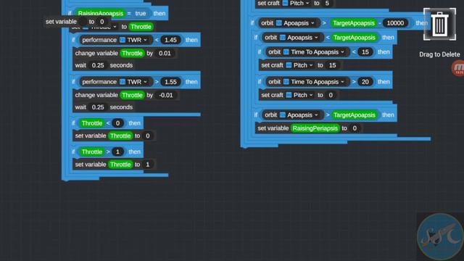The image size is (464, 261).
Task: Click the 'set craft' label on the 'Pitch to 0' block
Action: point(273,95)
